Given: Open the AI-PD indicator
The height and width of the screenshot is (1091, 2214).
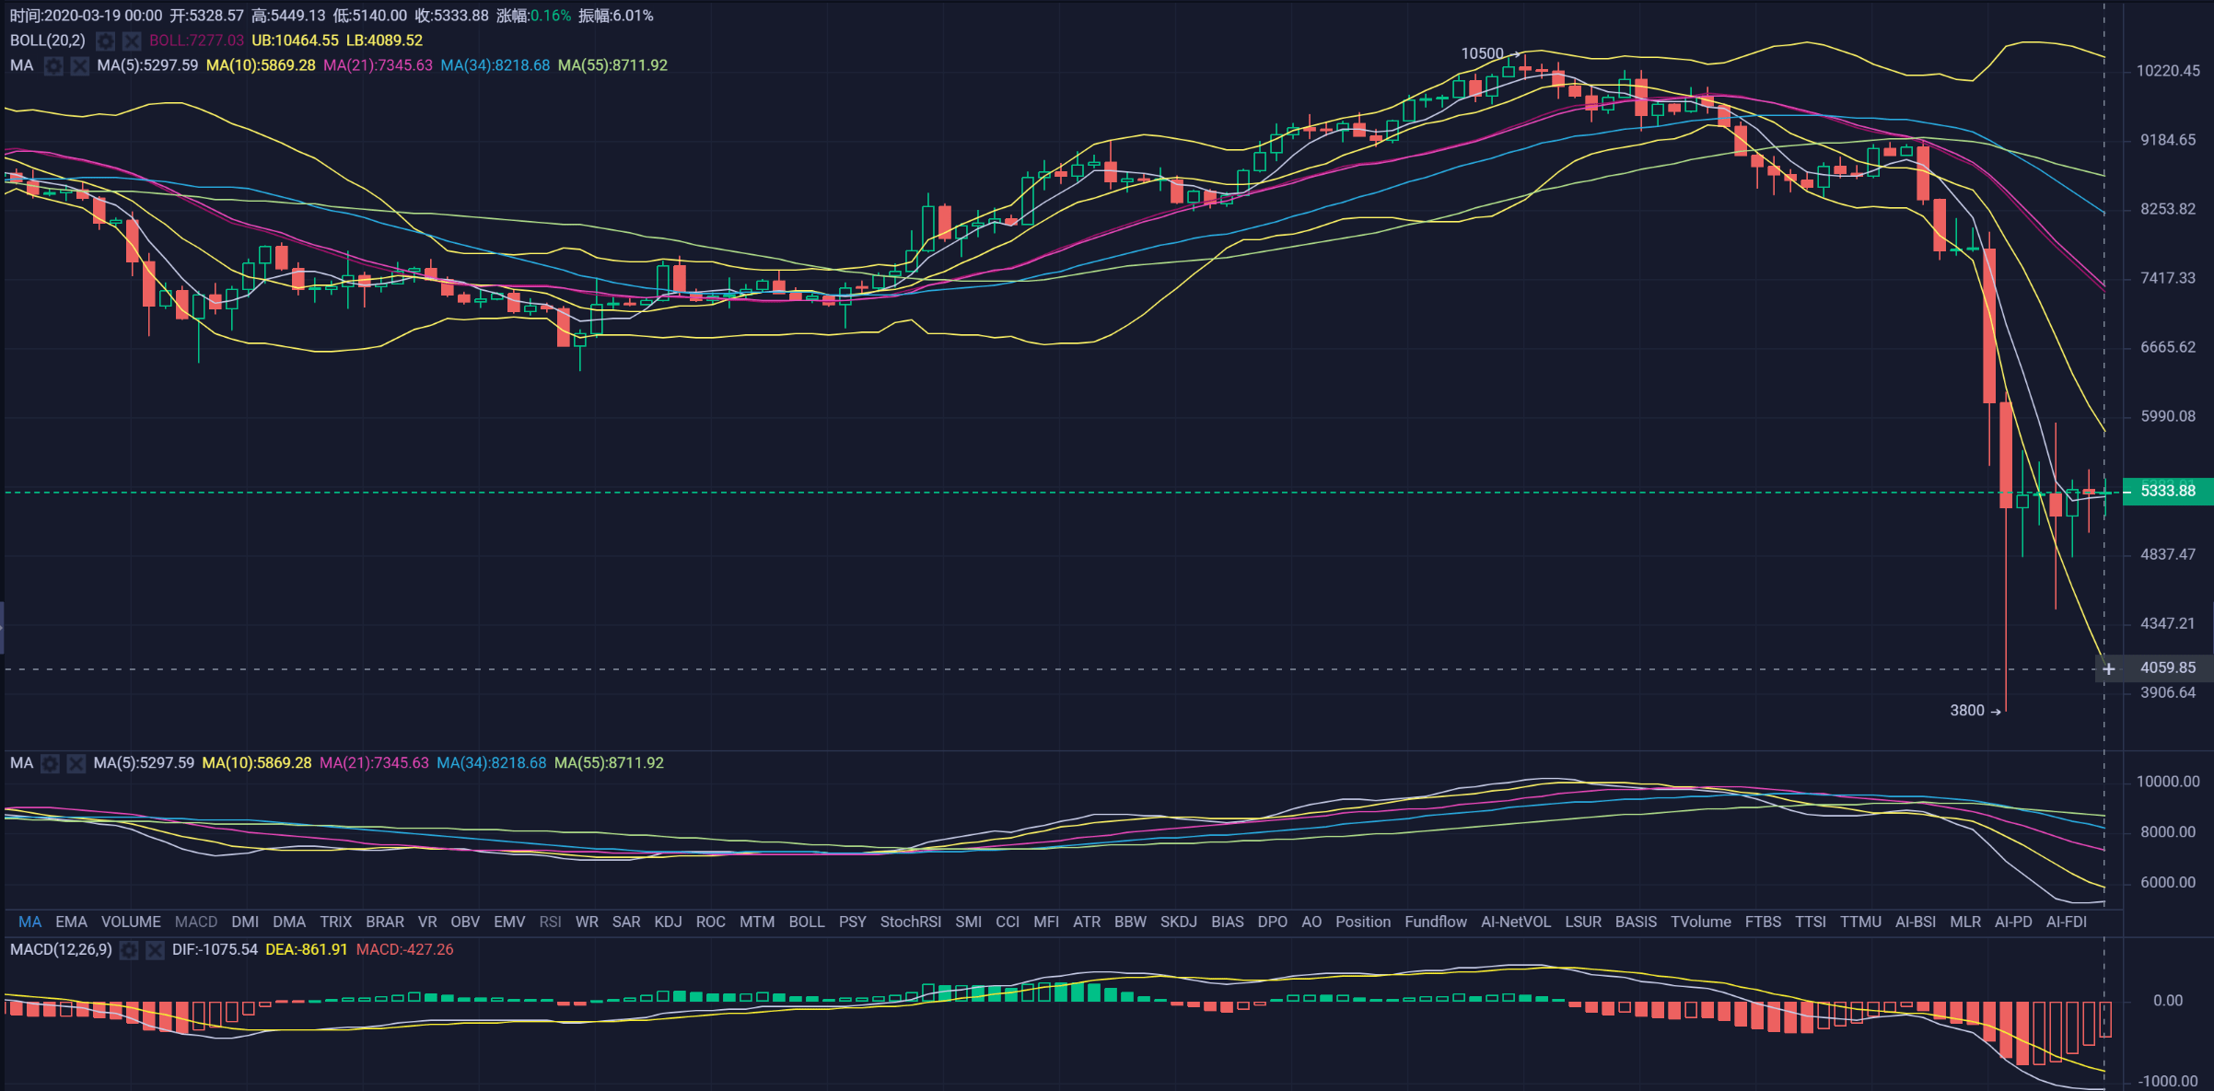Looking at the screenshot, I should 2013,922.
